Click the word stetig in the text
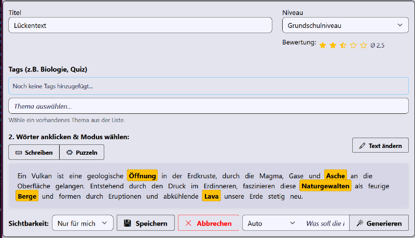Viewport: 415px width, 238px height. pyautogui.click(x=276, y=197)
